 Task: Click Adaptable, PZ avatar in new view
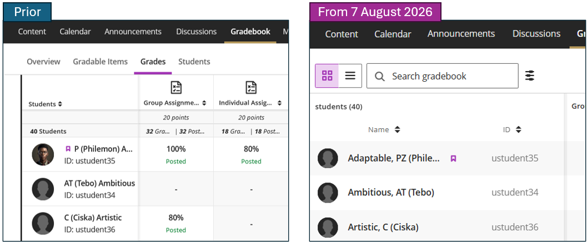pos(328,158)
